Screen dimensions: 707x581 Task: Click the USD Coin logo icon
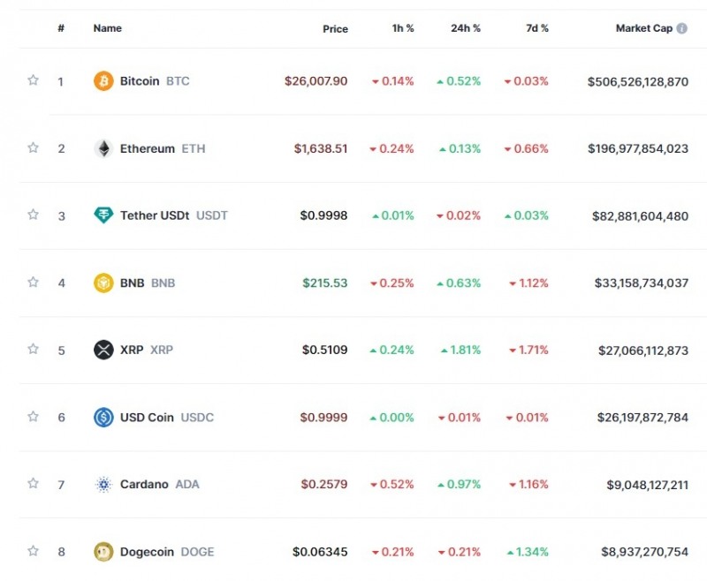coord(103,418)
